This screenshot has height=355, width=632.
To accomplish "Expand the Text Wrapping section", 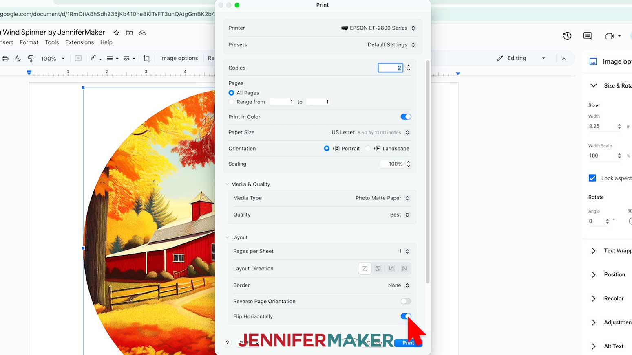I will point(594,251).
